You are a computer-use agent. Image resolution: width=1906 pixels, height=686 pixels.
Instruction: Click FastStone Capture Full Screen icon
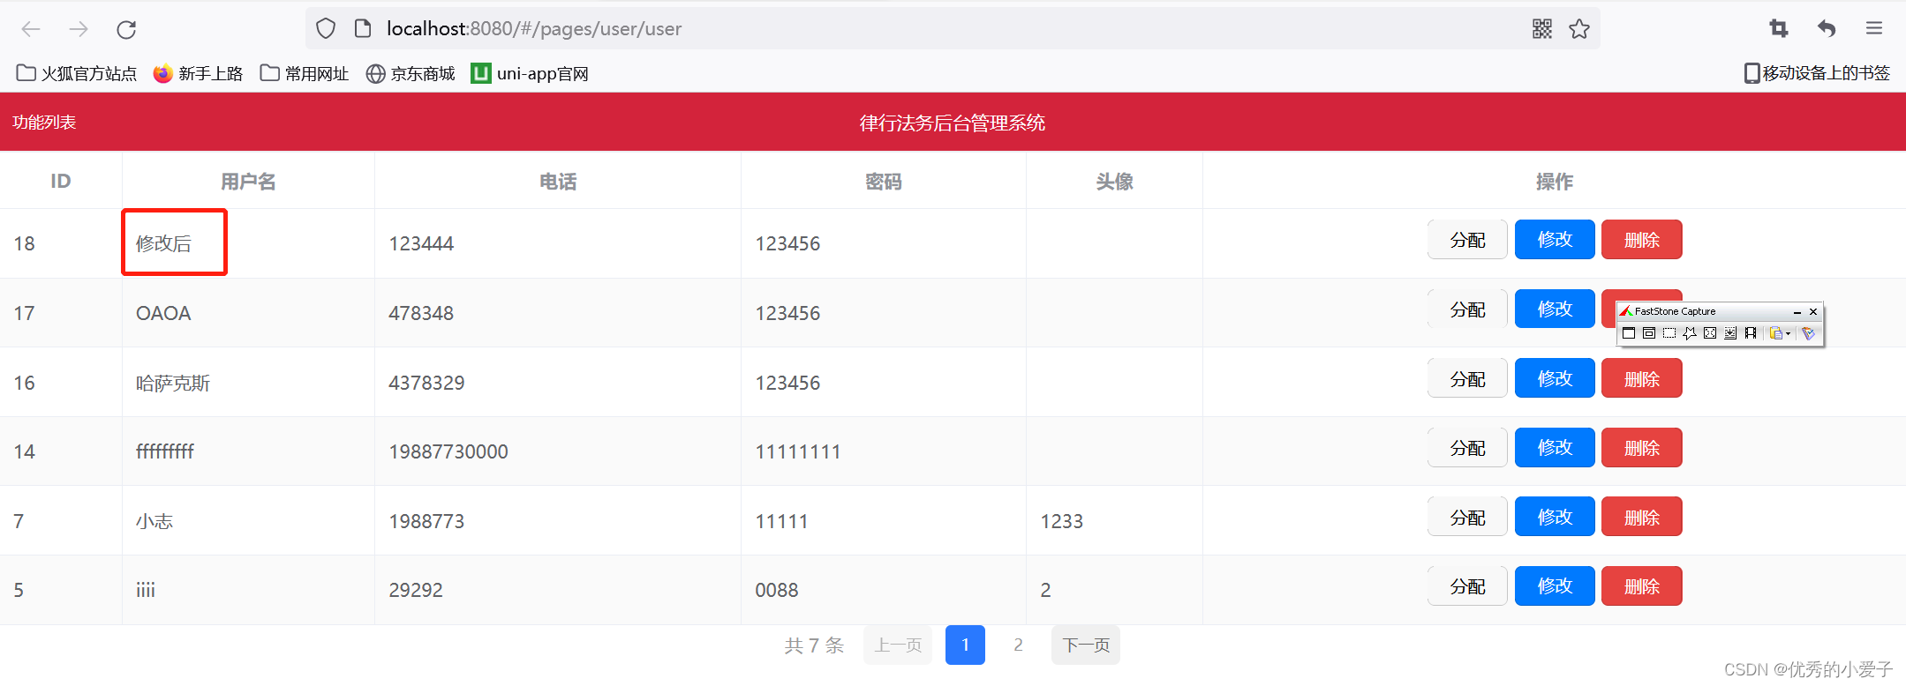tap(1710, 332)
